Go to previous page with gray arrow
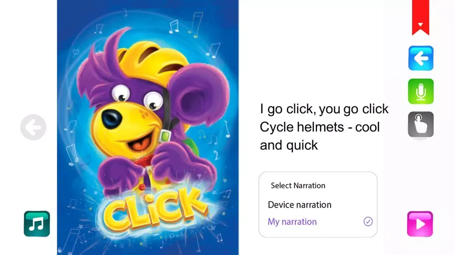455x255 pixels. tap(33, 128)
